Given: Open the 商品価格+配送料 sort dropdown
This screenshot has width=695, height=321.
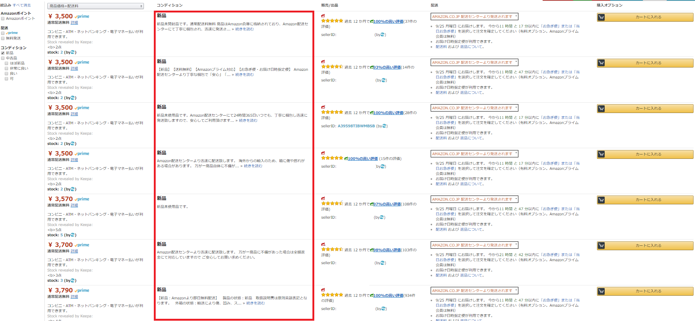Looking at the screenshot, I should 95,6.
